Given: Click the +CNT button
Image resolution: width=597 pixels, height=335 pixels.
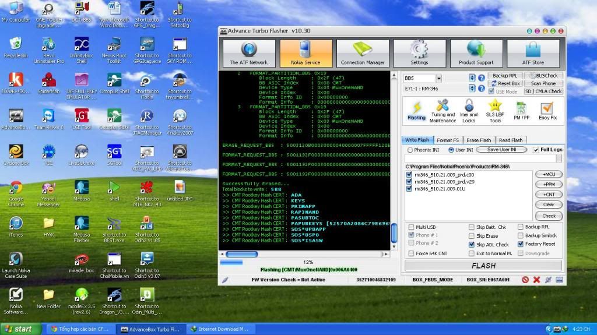Looking at the screenshot, I should pos(549,195).
